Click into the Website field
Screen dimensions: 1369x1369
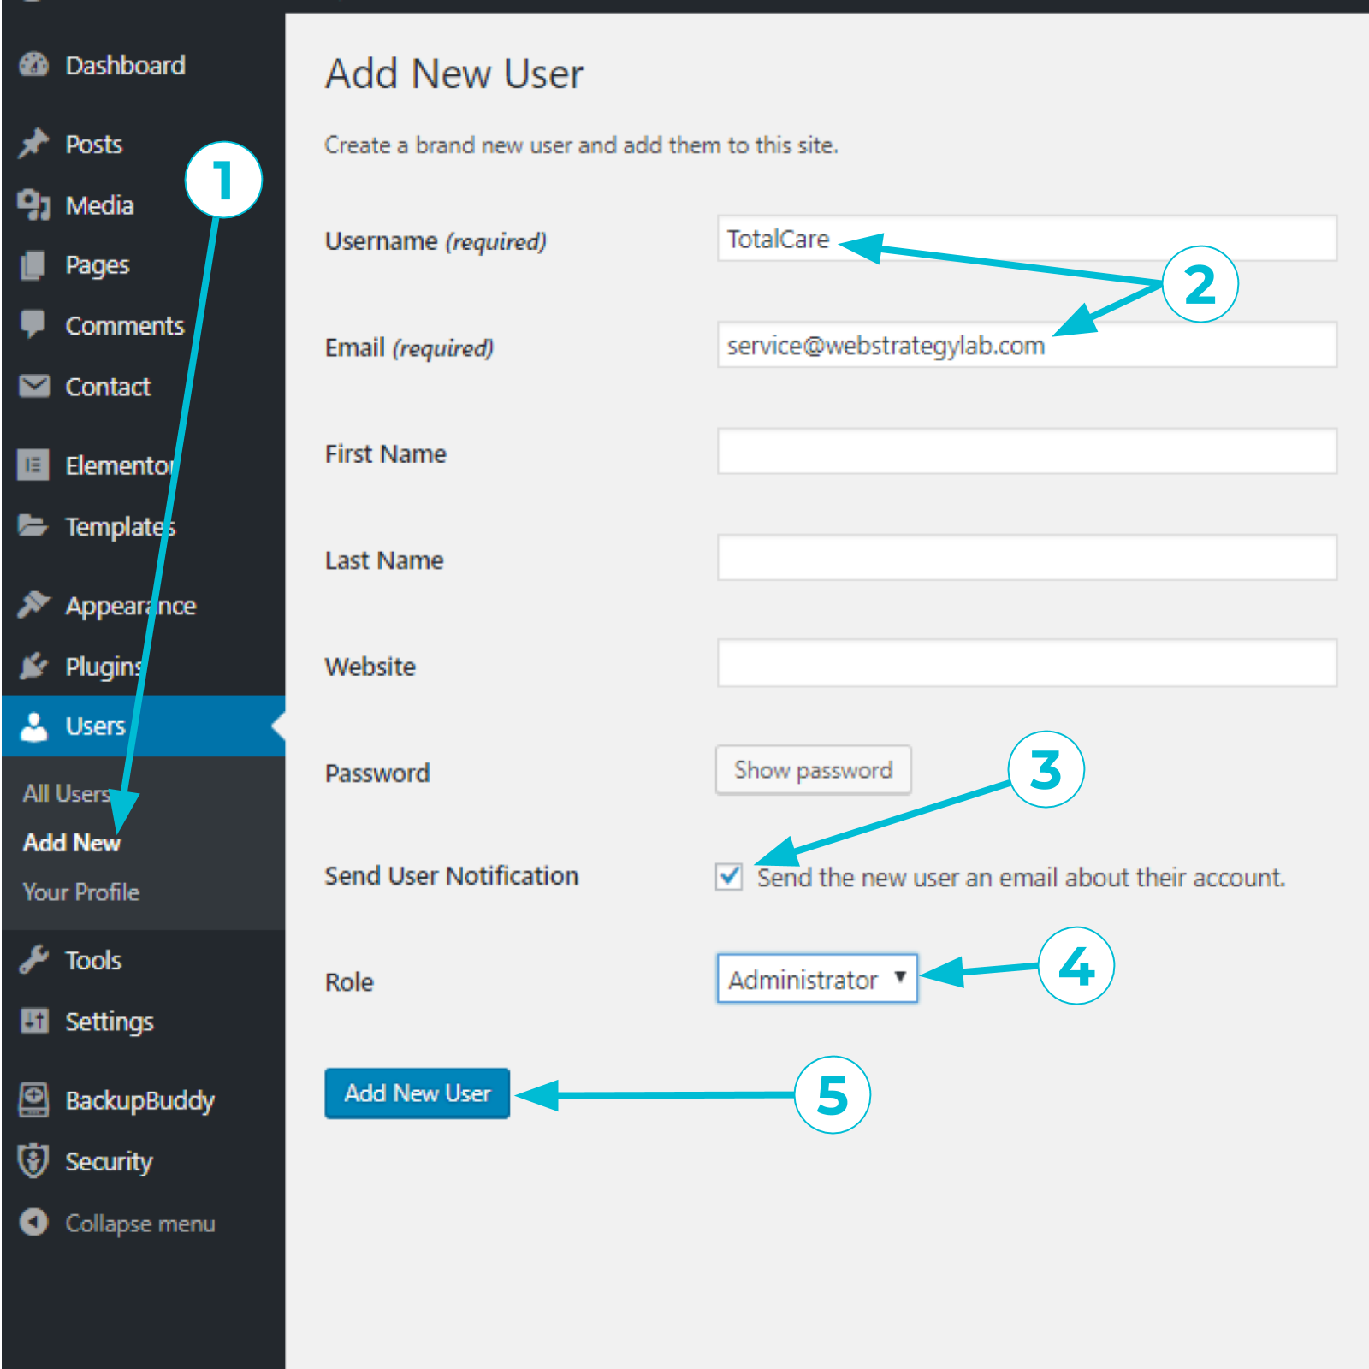[1028, 663]
